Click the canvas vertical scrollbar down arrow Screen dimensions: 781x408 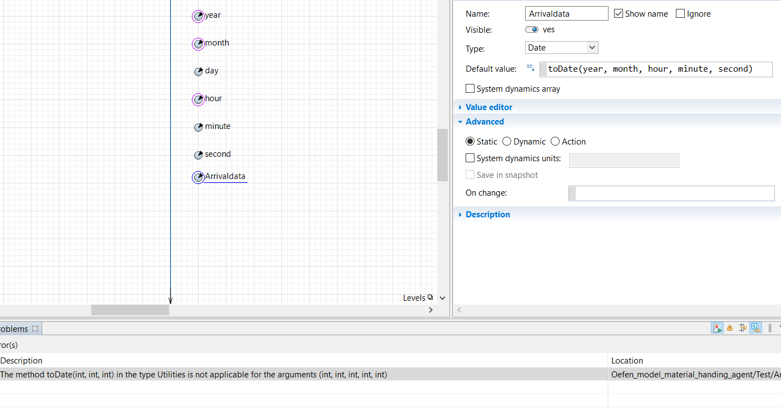442,298
